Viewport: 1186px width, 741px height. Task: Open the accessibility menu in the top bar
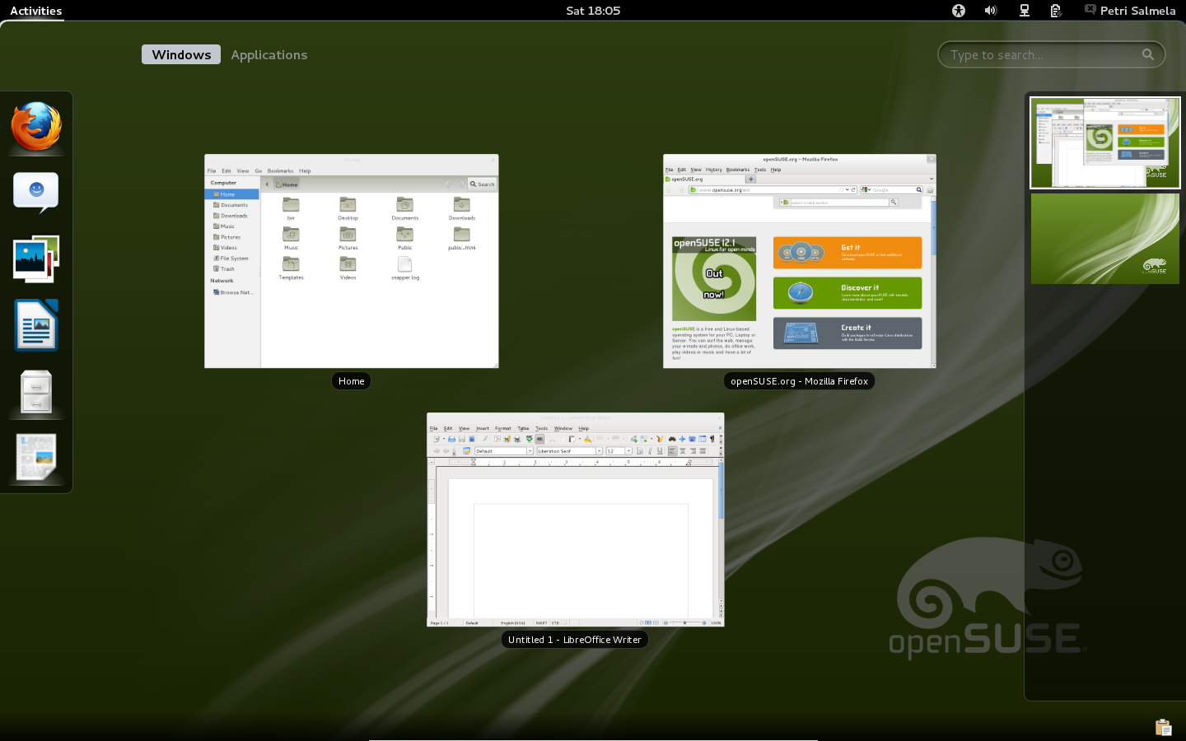(959, 11)
